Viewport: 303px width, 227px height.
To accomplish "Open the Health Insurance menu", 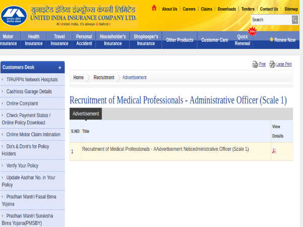I will tap(34, 40).
